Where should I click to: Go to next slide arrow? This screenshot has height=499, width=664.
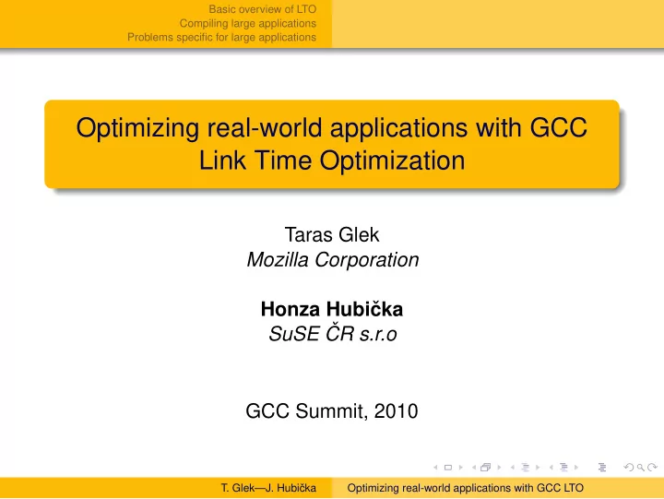(x=461, y=468)
